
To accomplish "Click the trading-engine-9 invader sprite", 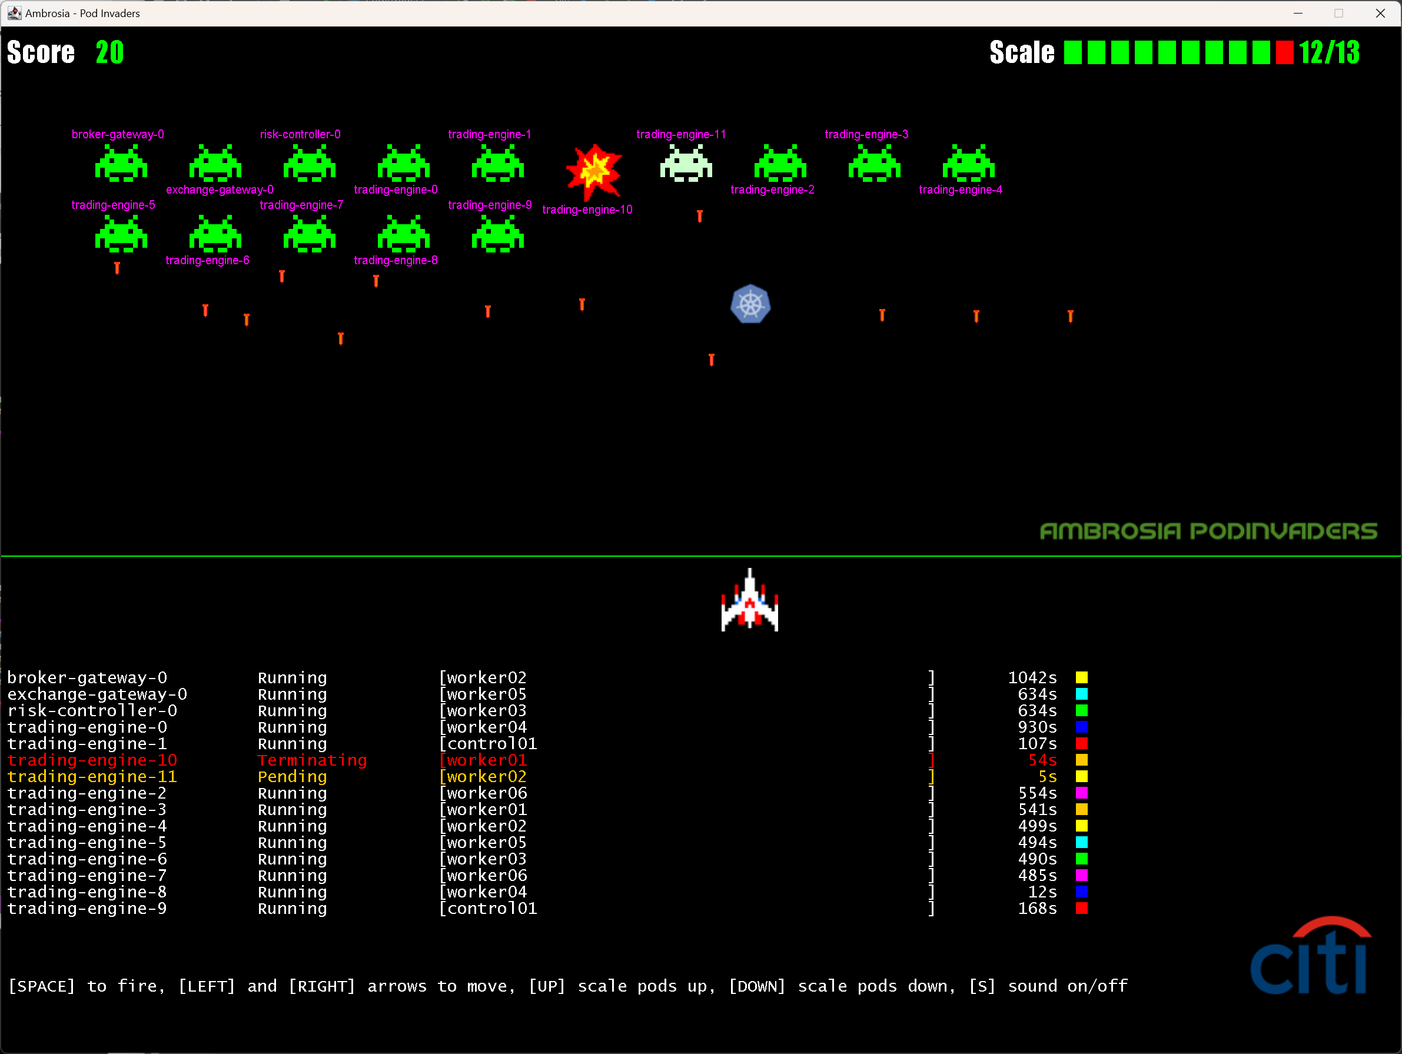I will point(497,233).
